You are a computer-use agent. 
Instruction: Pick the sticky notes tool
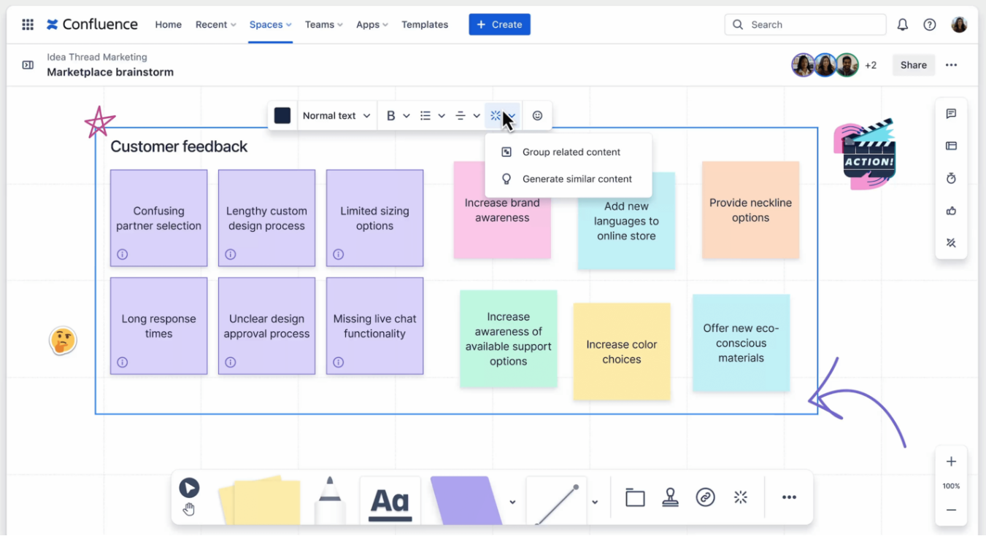point(260,500)
